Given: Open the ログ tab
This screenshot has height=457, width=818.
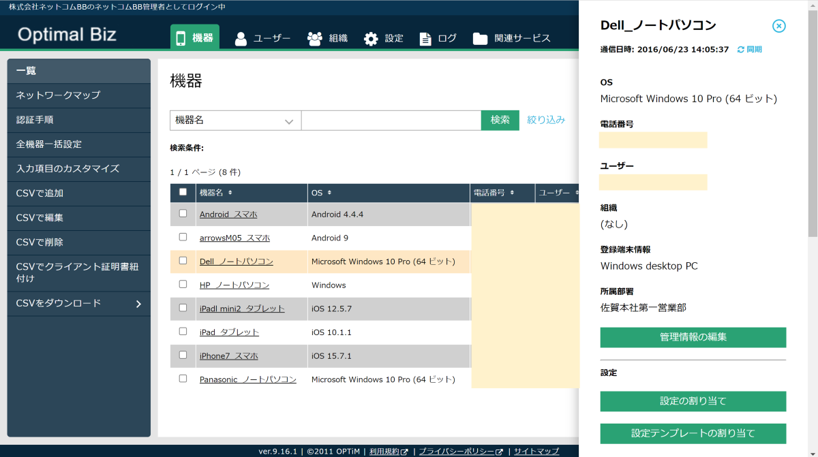Looking at the screenshot, I should coord(438,38).
